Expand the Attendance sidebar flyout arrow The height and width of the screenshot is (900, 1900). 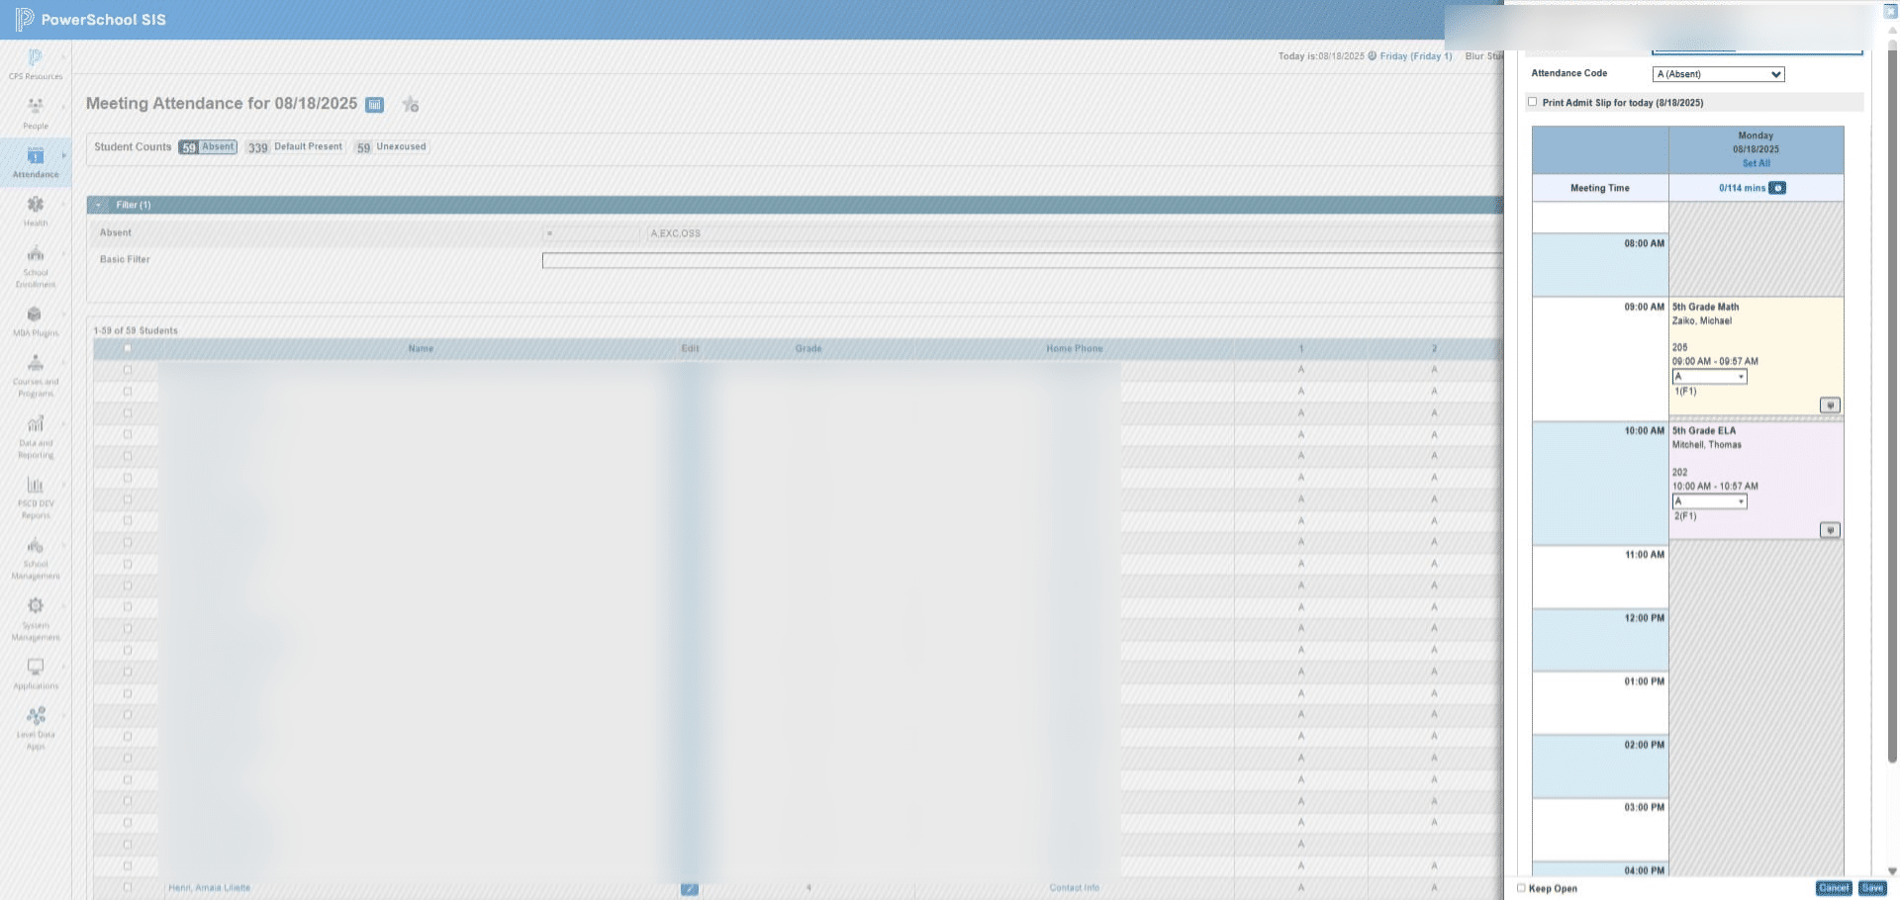tap(64, 155)
